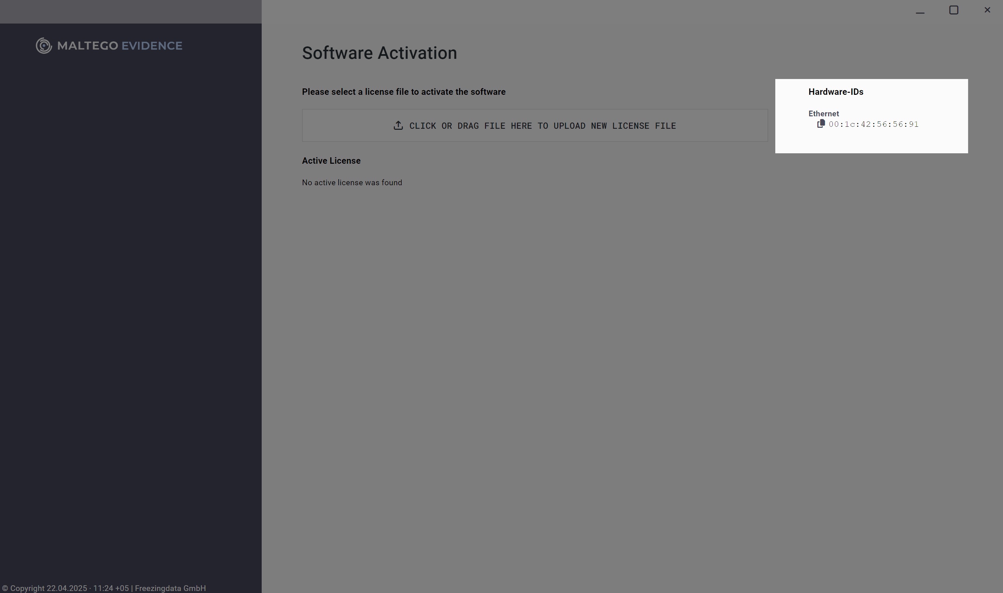This screenshot has height=593, width=1003.
Task: Click the upload arrow icon
Action: [x=398, y=125]
